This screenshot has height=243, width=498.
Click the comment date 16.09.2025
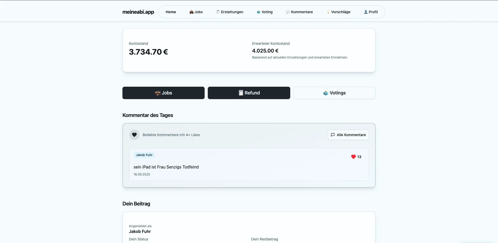pos(142,174)
